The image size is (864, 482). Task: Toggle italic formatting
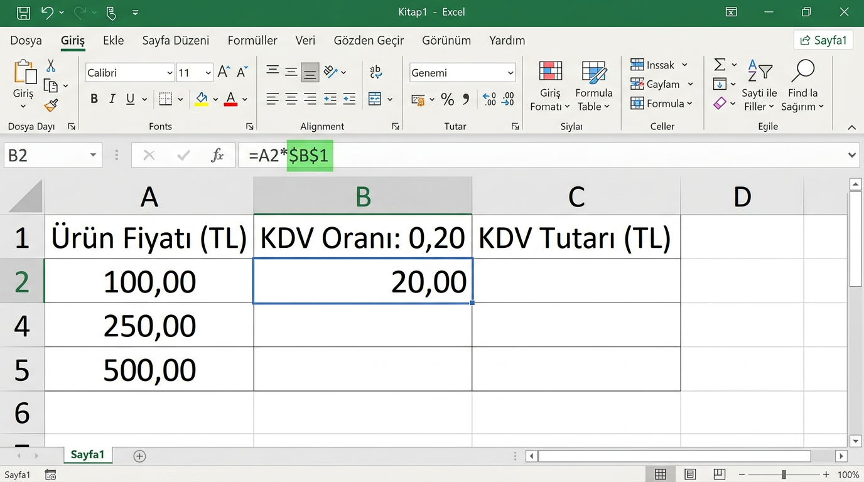pos(112,99)
